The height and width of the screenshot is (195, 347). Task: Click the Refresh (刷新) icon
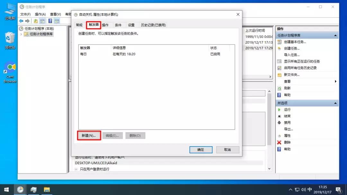(x=287, y=88)
